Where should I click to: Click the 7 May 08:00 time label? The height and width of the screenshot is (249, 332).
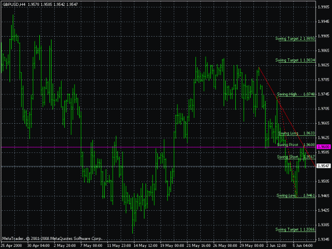point(91,246)
